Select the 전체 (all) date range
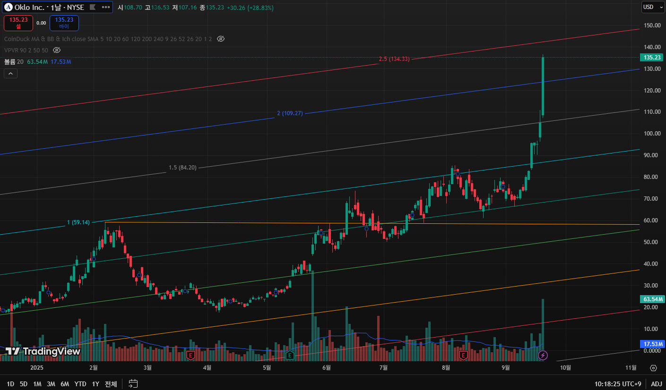This screenshot has height=390, width=666. (111, 384)
